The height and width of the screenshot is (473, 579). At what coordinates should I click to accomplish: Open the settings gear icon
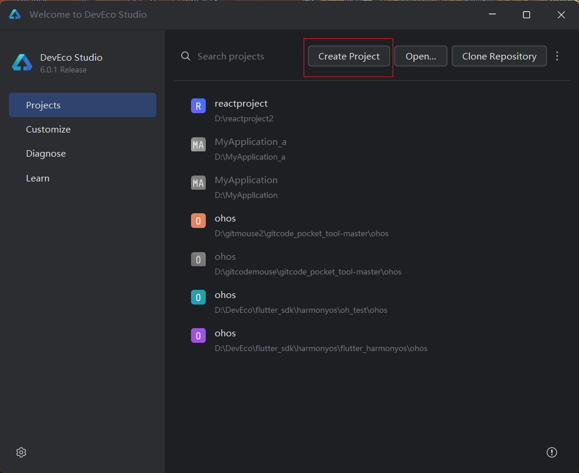coord(21,452)
